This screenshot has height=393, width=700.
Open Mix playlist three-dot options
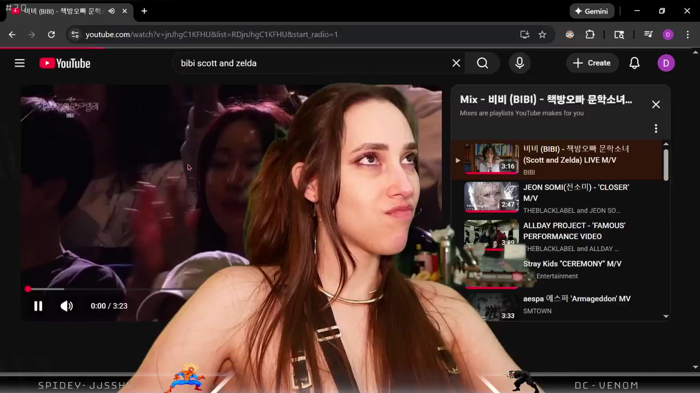pos(656,128)
